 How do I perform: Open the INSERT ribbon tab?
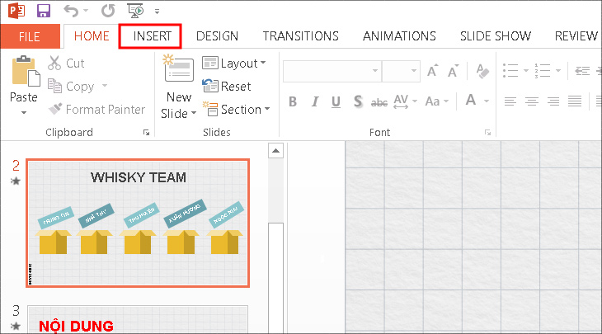point(152,36)
